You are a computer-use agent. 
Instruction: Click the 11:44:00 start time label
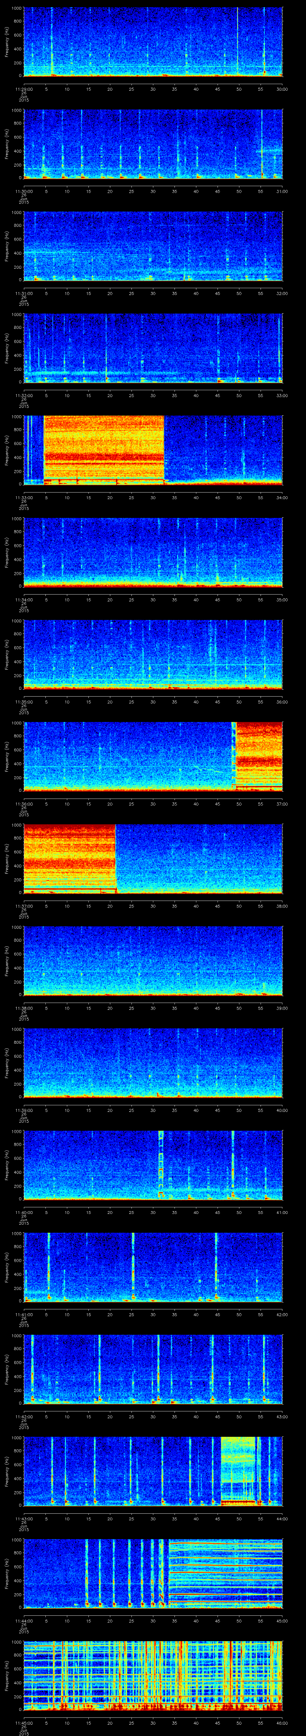[24, 1621]
